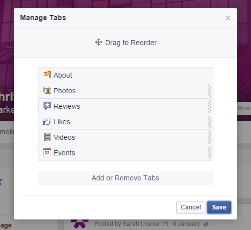The width and height of the screenshot is (251, 230).
Task: Grab the drag handle on Videos row
Action: click(210, 137)
